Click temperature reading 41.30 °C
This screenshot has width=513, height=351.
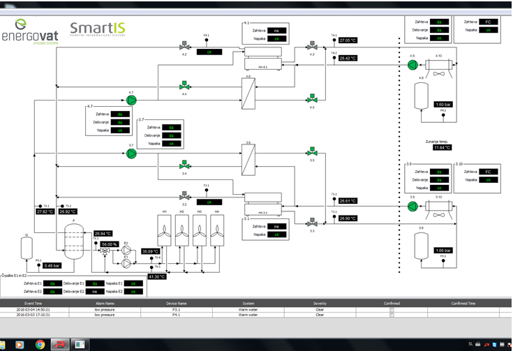click(157, 276)
